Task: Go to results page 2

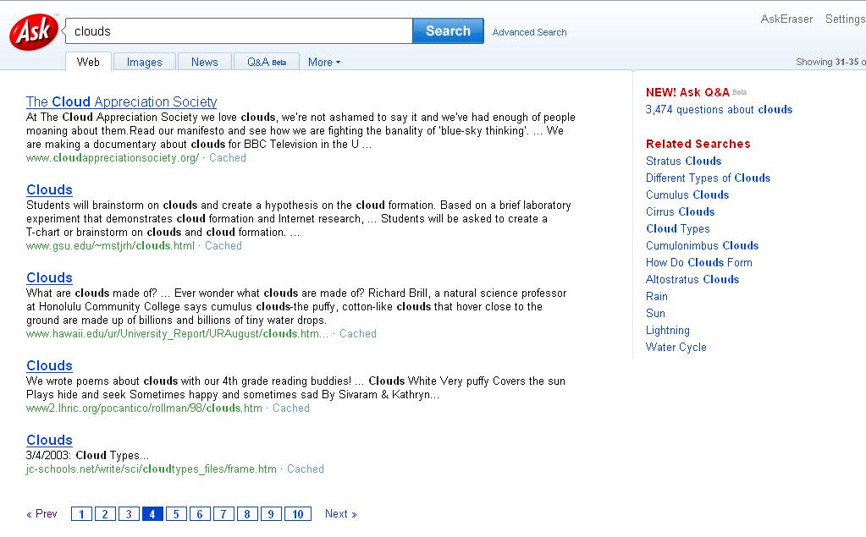Action: (105, 514)
